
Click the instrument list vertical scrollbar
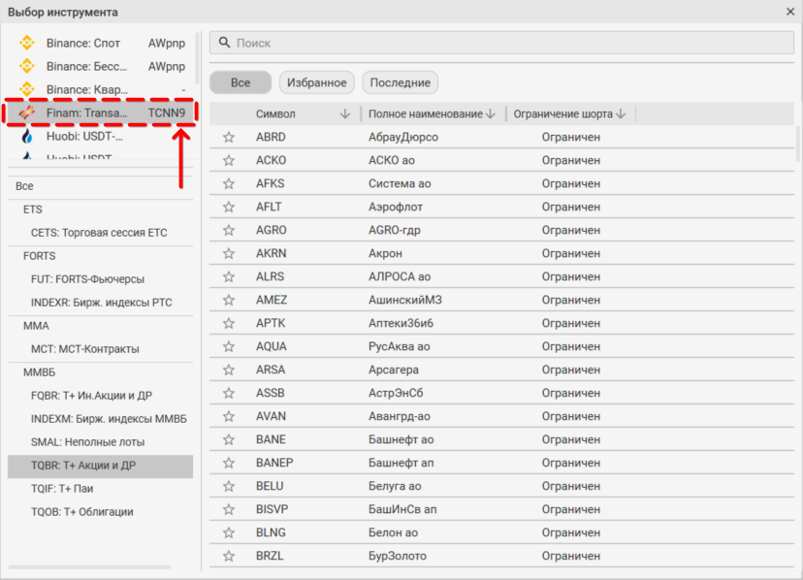[x=797, y=145]
